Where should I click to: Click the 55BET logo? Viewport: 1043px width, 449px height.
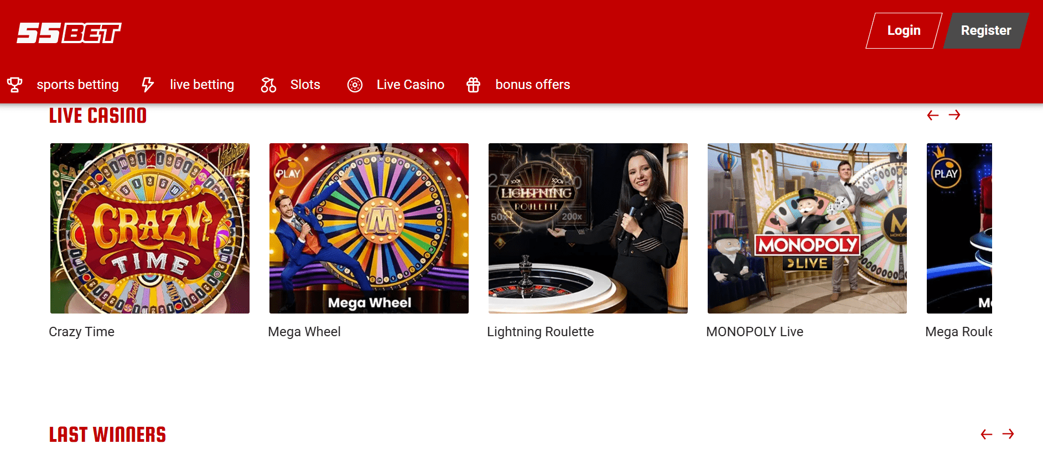coord(69,33)
